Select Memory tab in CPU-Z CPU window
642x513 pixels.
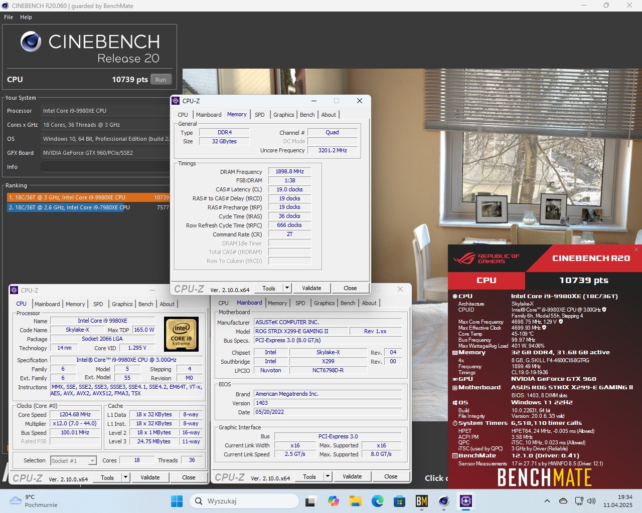[75, 304]
